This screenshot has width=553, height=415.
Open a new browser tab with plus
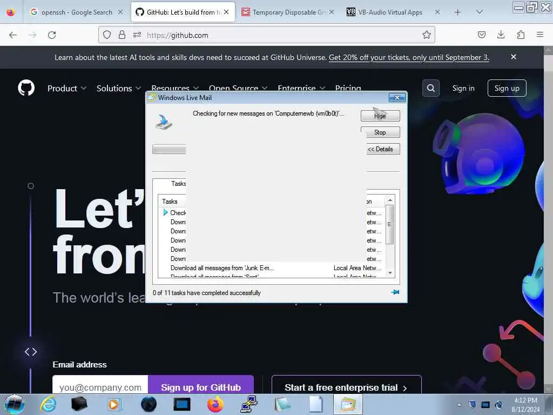click(x=457, y=12)
